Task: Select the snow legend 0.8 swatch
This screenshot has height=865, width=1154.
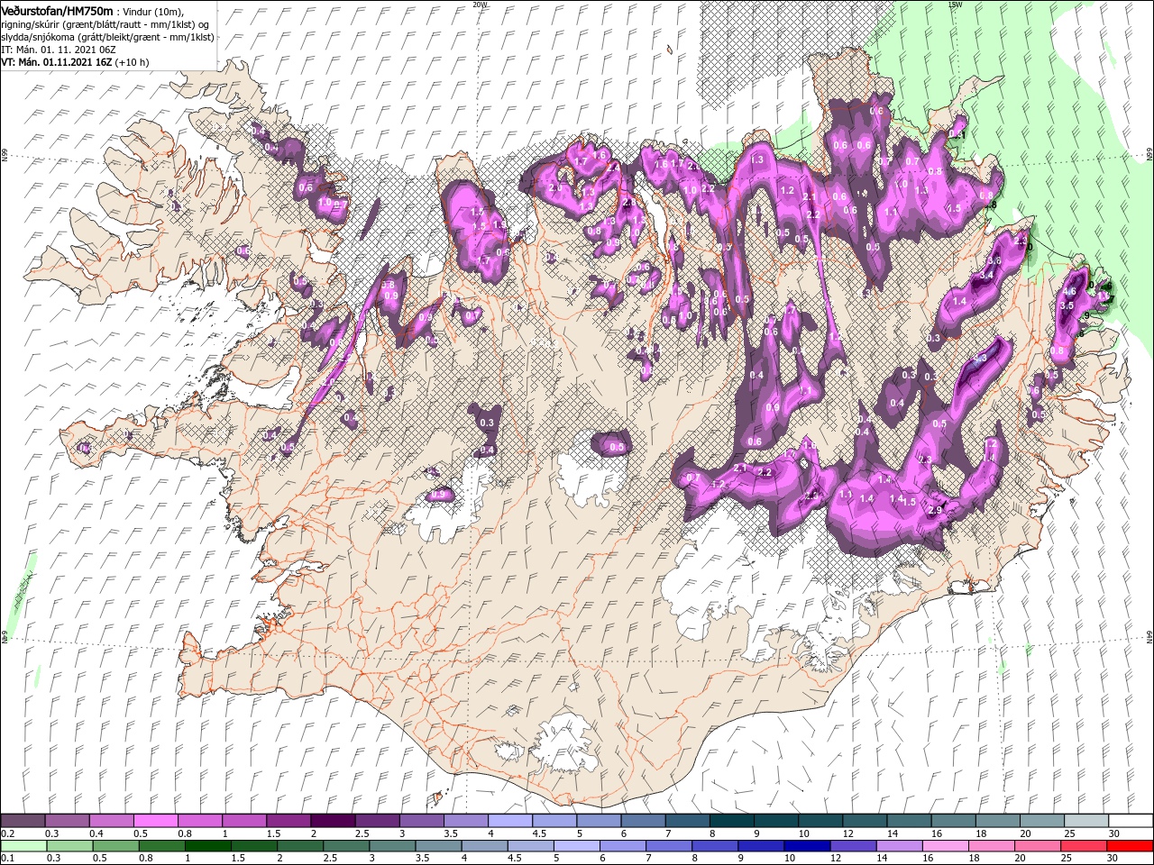Action: click(x=199, y=820)
